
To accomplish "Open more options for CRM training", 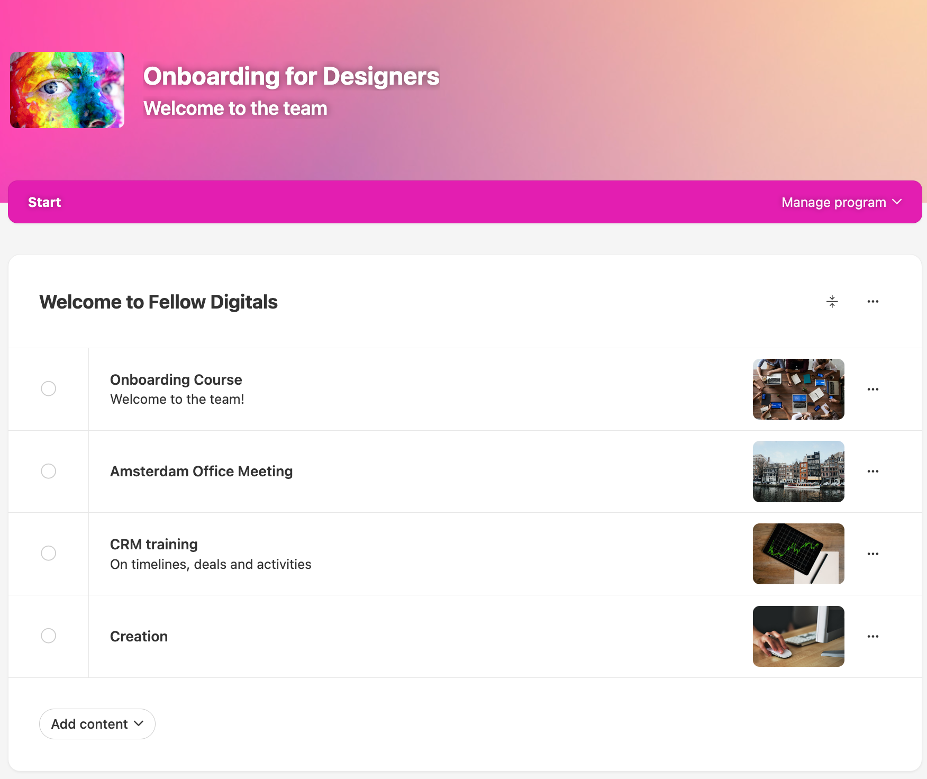I will coord(873,554).
